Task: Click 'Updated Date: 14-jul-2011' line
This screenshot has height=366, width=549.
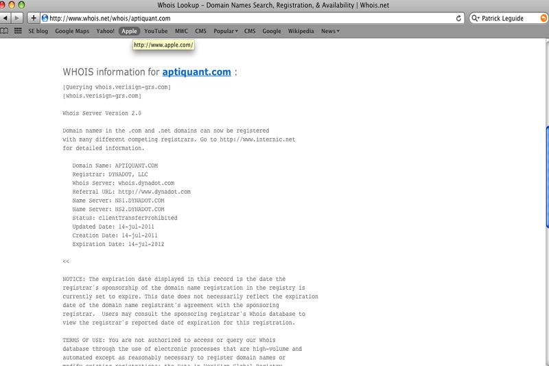Action: click(113, 227)
